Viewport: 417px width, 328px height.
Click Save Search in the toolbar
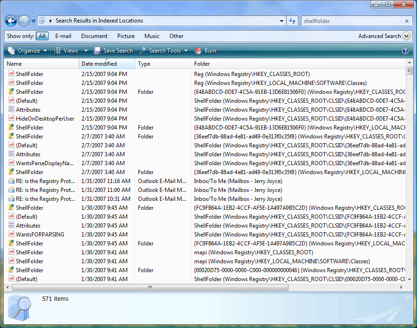114,51
